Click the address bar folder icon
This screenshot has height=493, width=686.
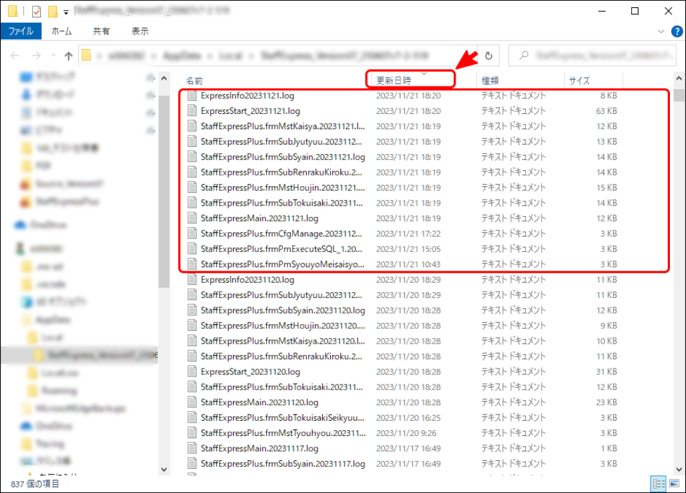click(86, 55)
